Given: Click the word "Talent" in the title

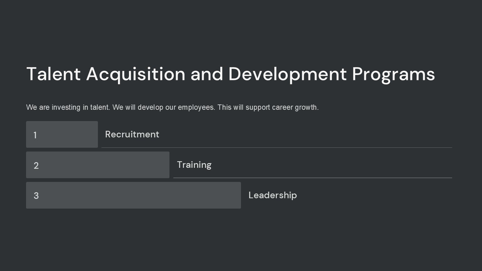Looking at the screenshot, I should click(53, 74).
